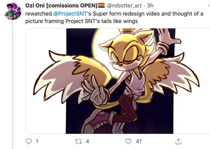Click the retweet count showing 4
210x149 pixels.
tap(87, 142)
